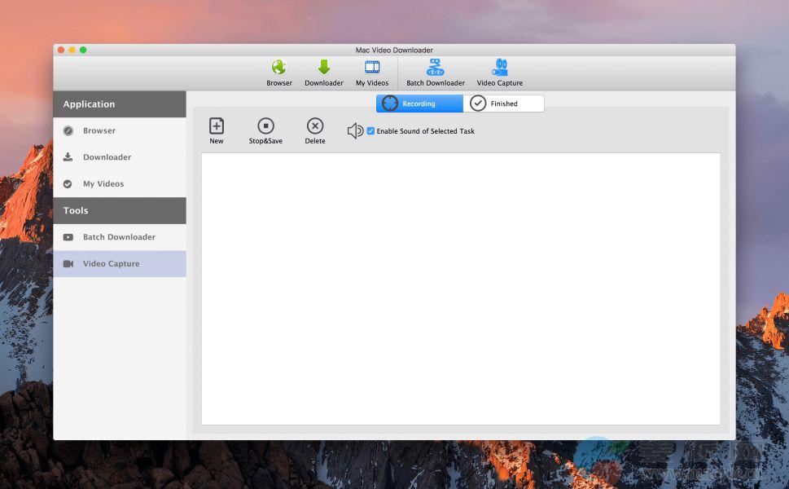Select the Batch Downloader toolbar icon
Viewport: 789px width, 489px height.
point(436,68)
